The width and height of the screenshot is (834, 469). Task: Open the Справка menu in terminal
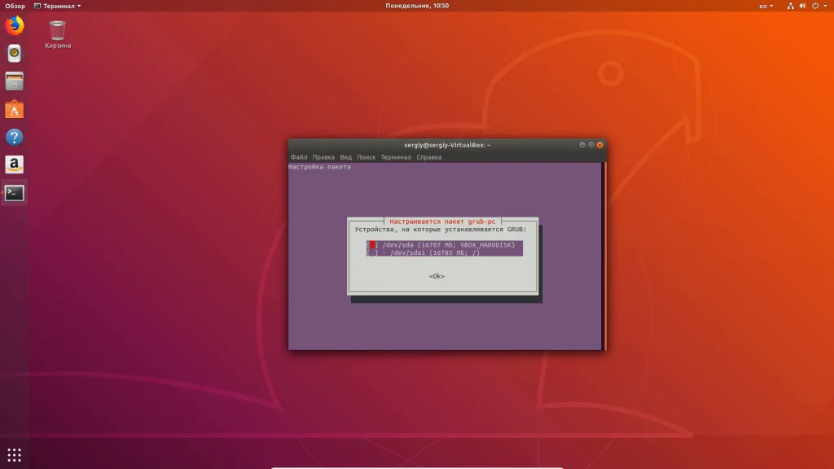pos(429,157)
